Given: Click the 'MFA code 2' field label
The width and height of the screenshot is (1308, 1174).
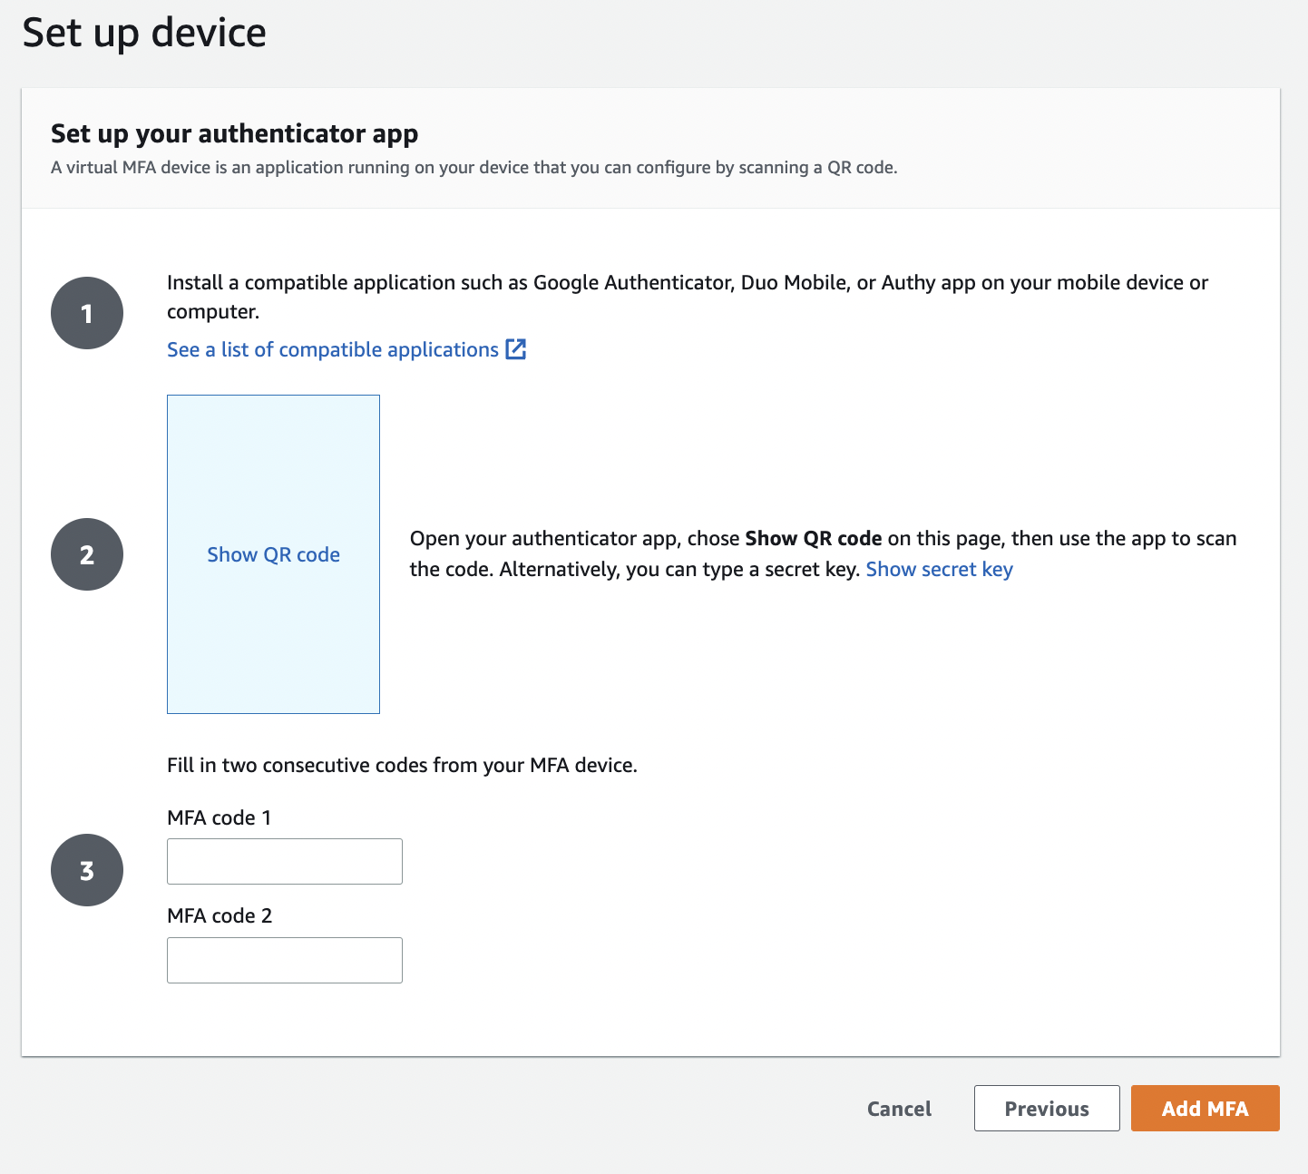Looking at the screenshot, I should tap(220, 915).
